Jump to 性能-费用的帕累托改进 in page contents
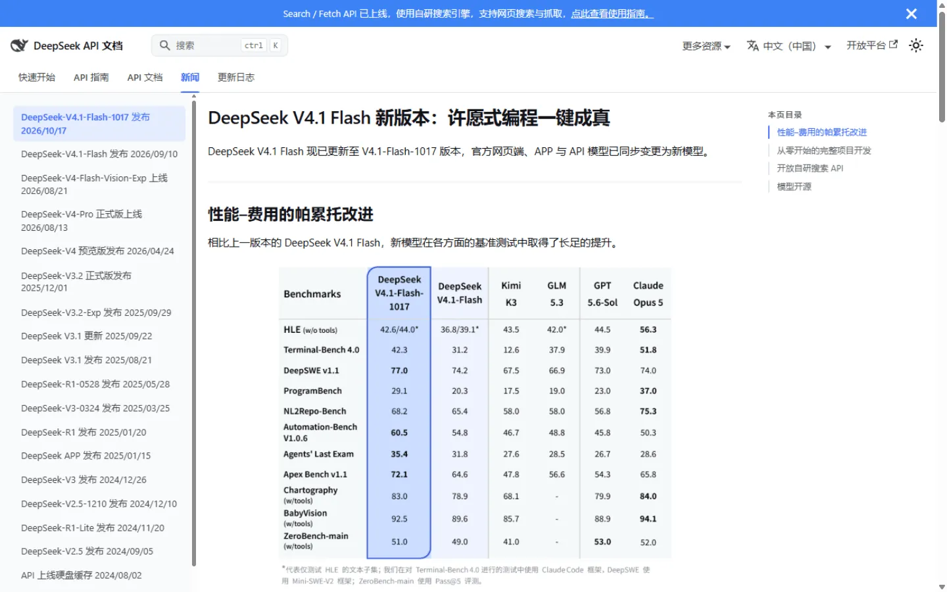This screenshot has width=947, height=592. [822, 132]
